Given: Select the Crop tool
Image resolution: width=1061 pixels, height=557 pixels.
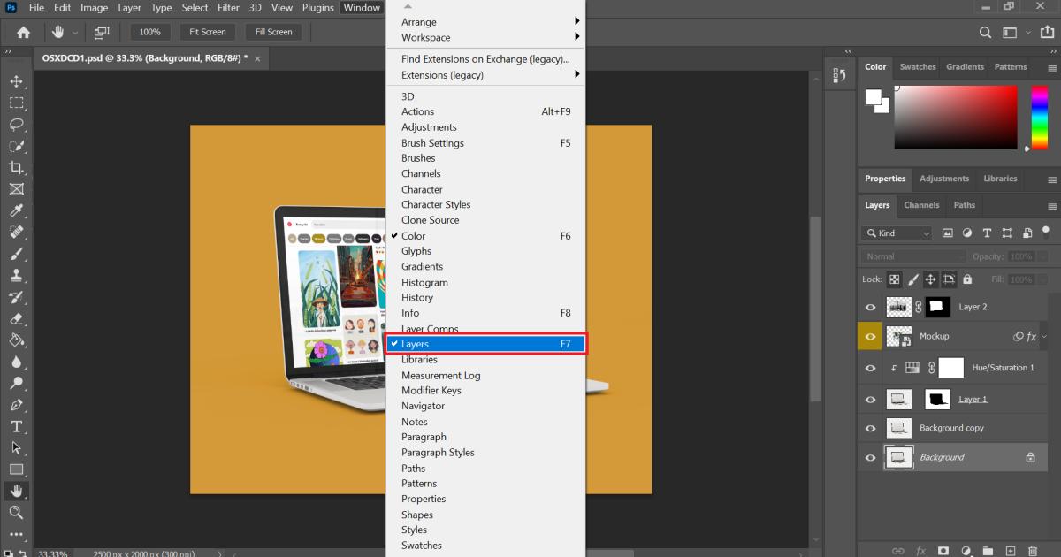Looking at the screenshot, I should pyautogui.click(x=17, y=167).
